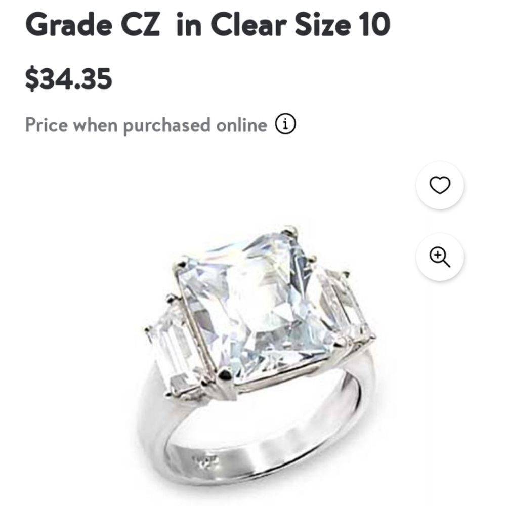Viewport: 506px width, 506px height.
Task: Click the $34.35 price text
Action: click(68, 79)
